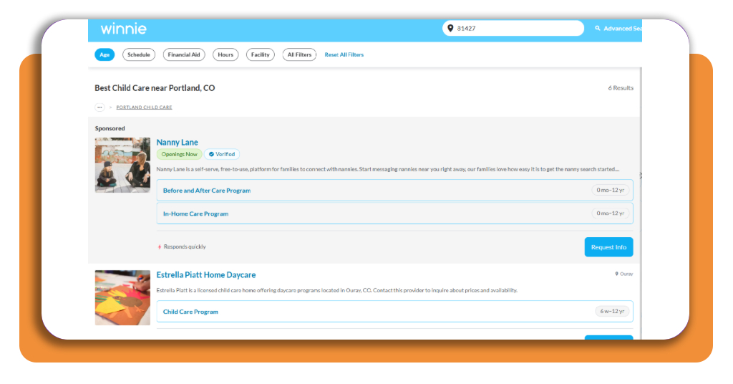Open Before and After Care Program row
This screenshot has height=384, width=733.
click(x=394, y=191)
